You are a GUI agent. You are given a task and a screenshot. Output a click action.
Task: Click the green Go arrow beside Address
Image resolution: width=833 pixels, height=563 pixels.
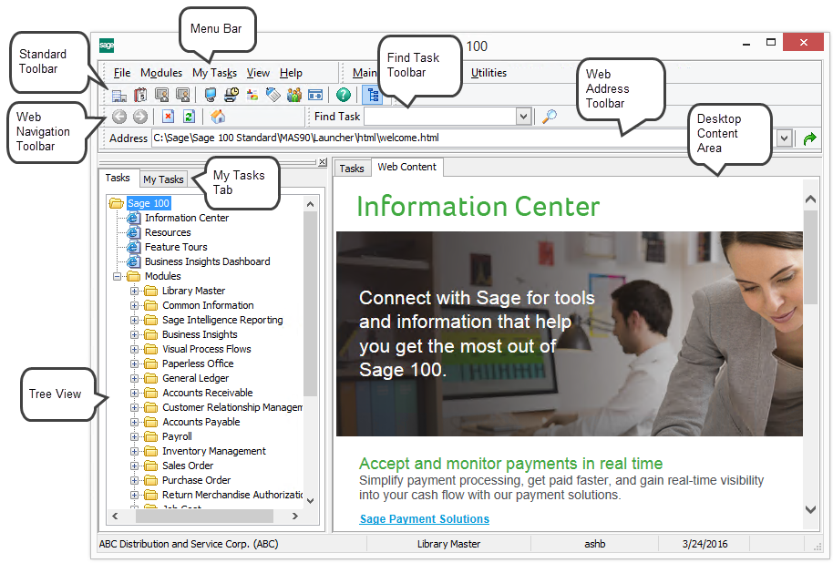click(x=808, y=138)
